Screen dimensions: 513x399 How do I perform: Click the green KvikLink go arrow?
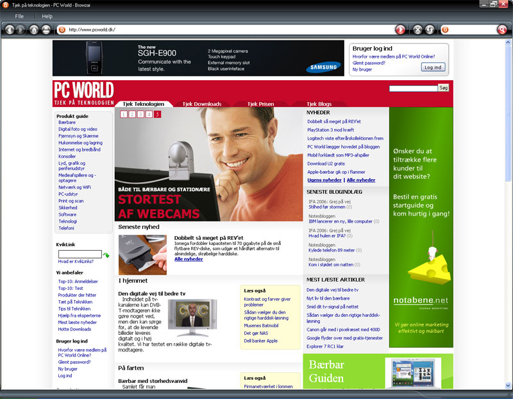[106, 255]
